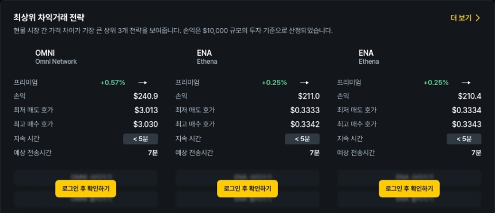Click the $0.3342 highest bid price
This screenshot has height=213, width=495.
point(305,124)
